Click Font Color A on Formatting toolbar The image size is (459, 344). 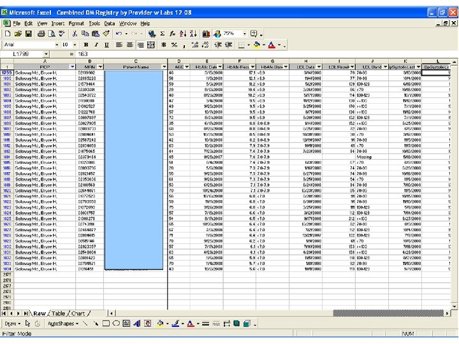coord(272,45)
